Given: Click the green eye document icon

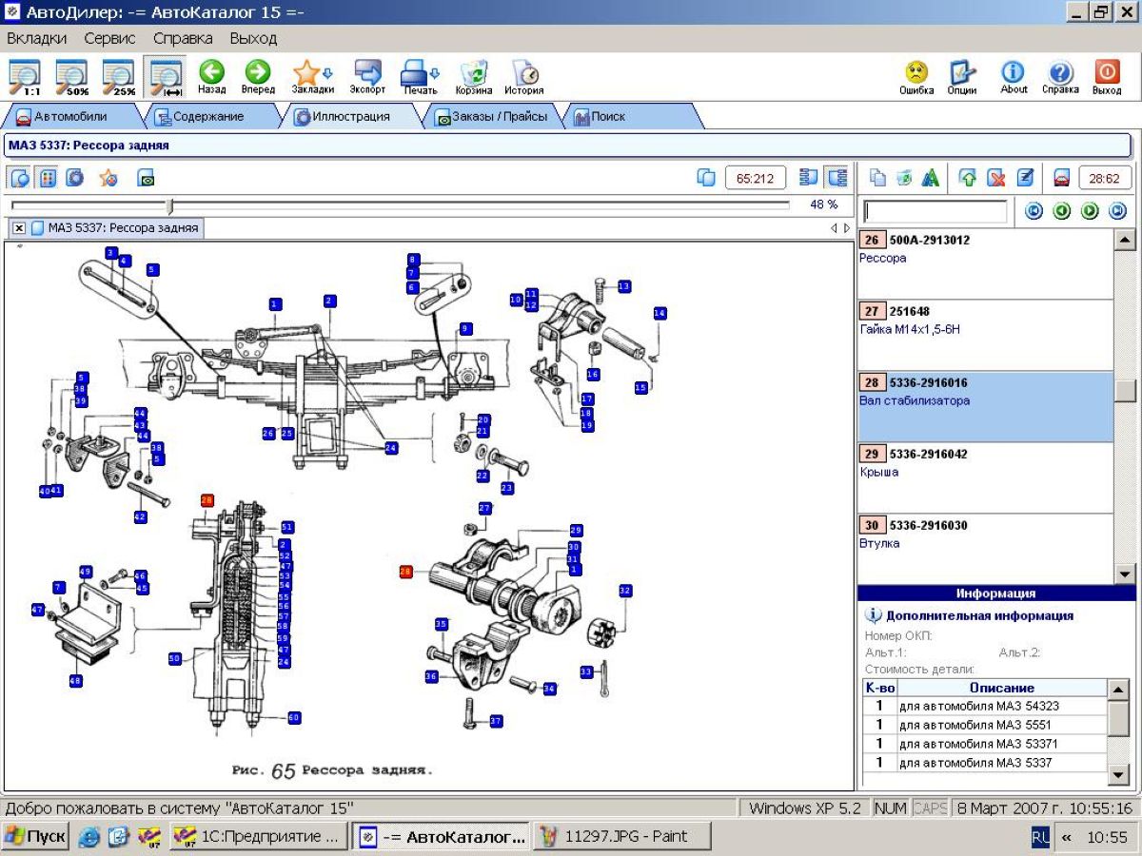Looking at the screenshot, I should (146, 178).
